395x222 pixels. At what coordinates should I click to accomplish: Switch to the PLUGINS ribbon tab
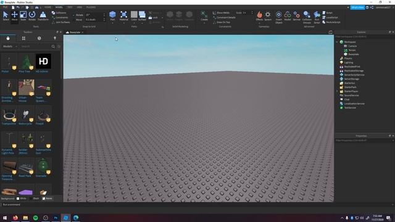pyautogui.click(x=91, y=7)
